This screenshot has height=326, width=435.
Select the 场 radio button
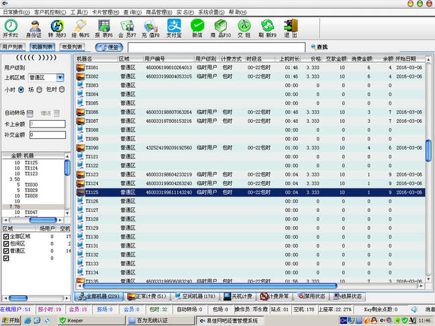(40, 90)
